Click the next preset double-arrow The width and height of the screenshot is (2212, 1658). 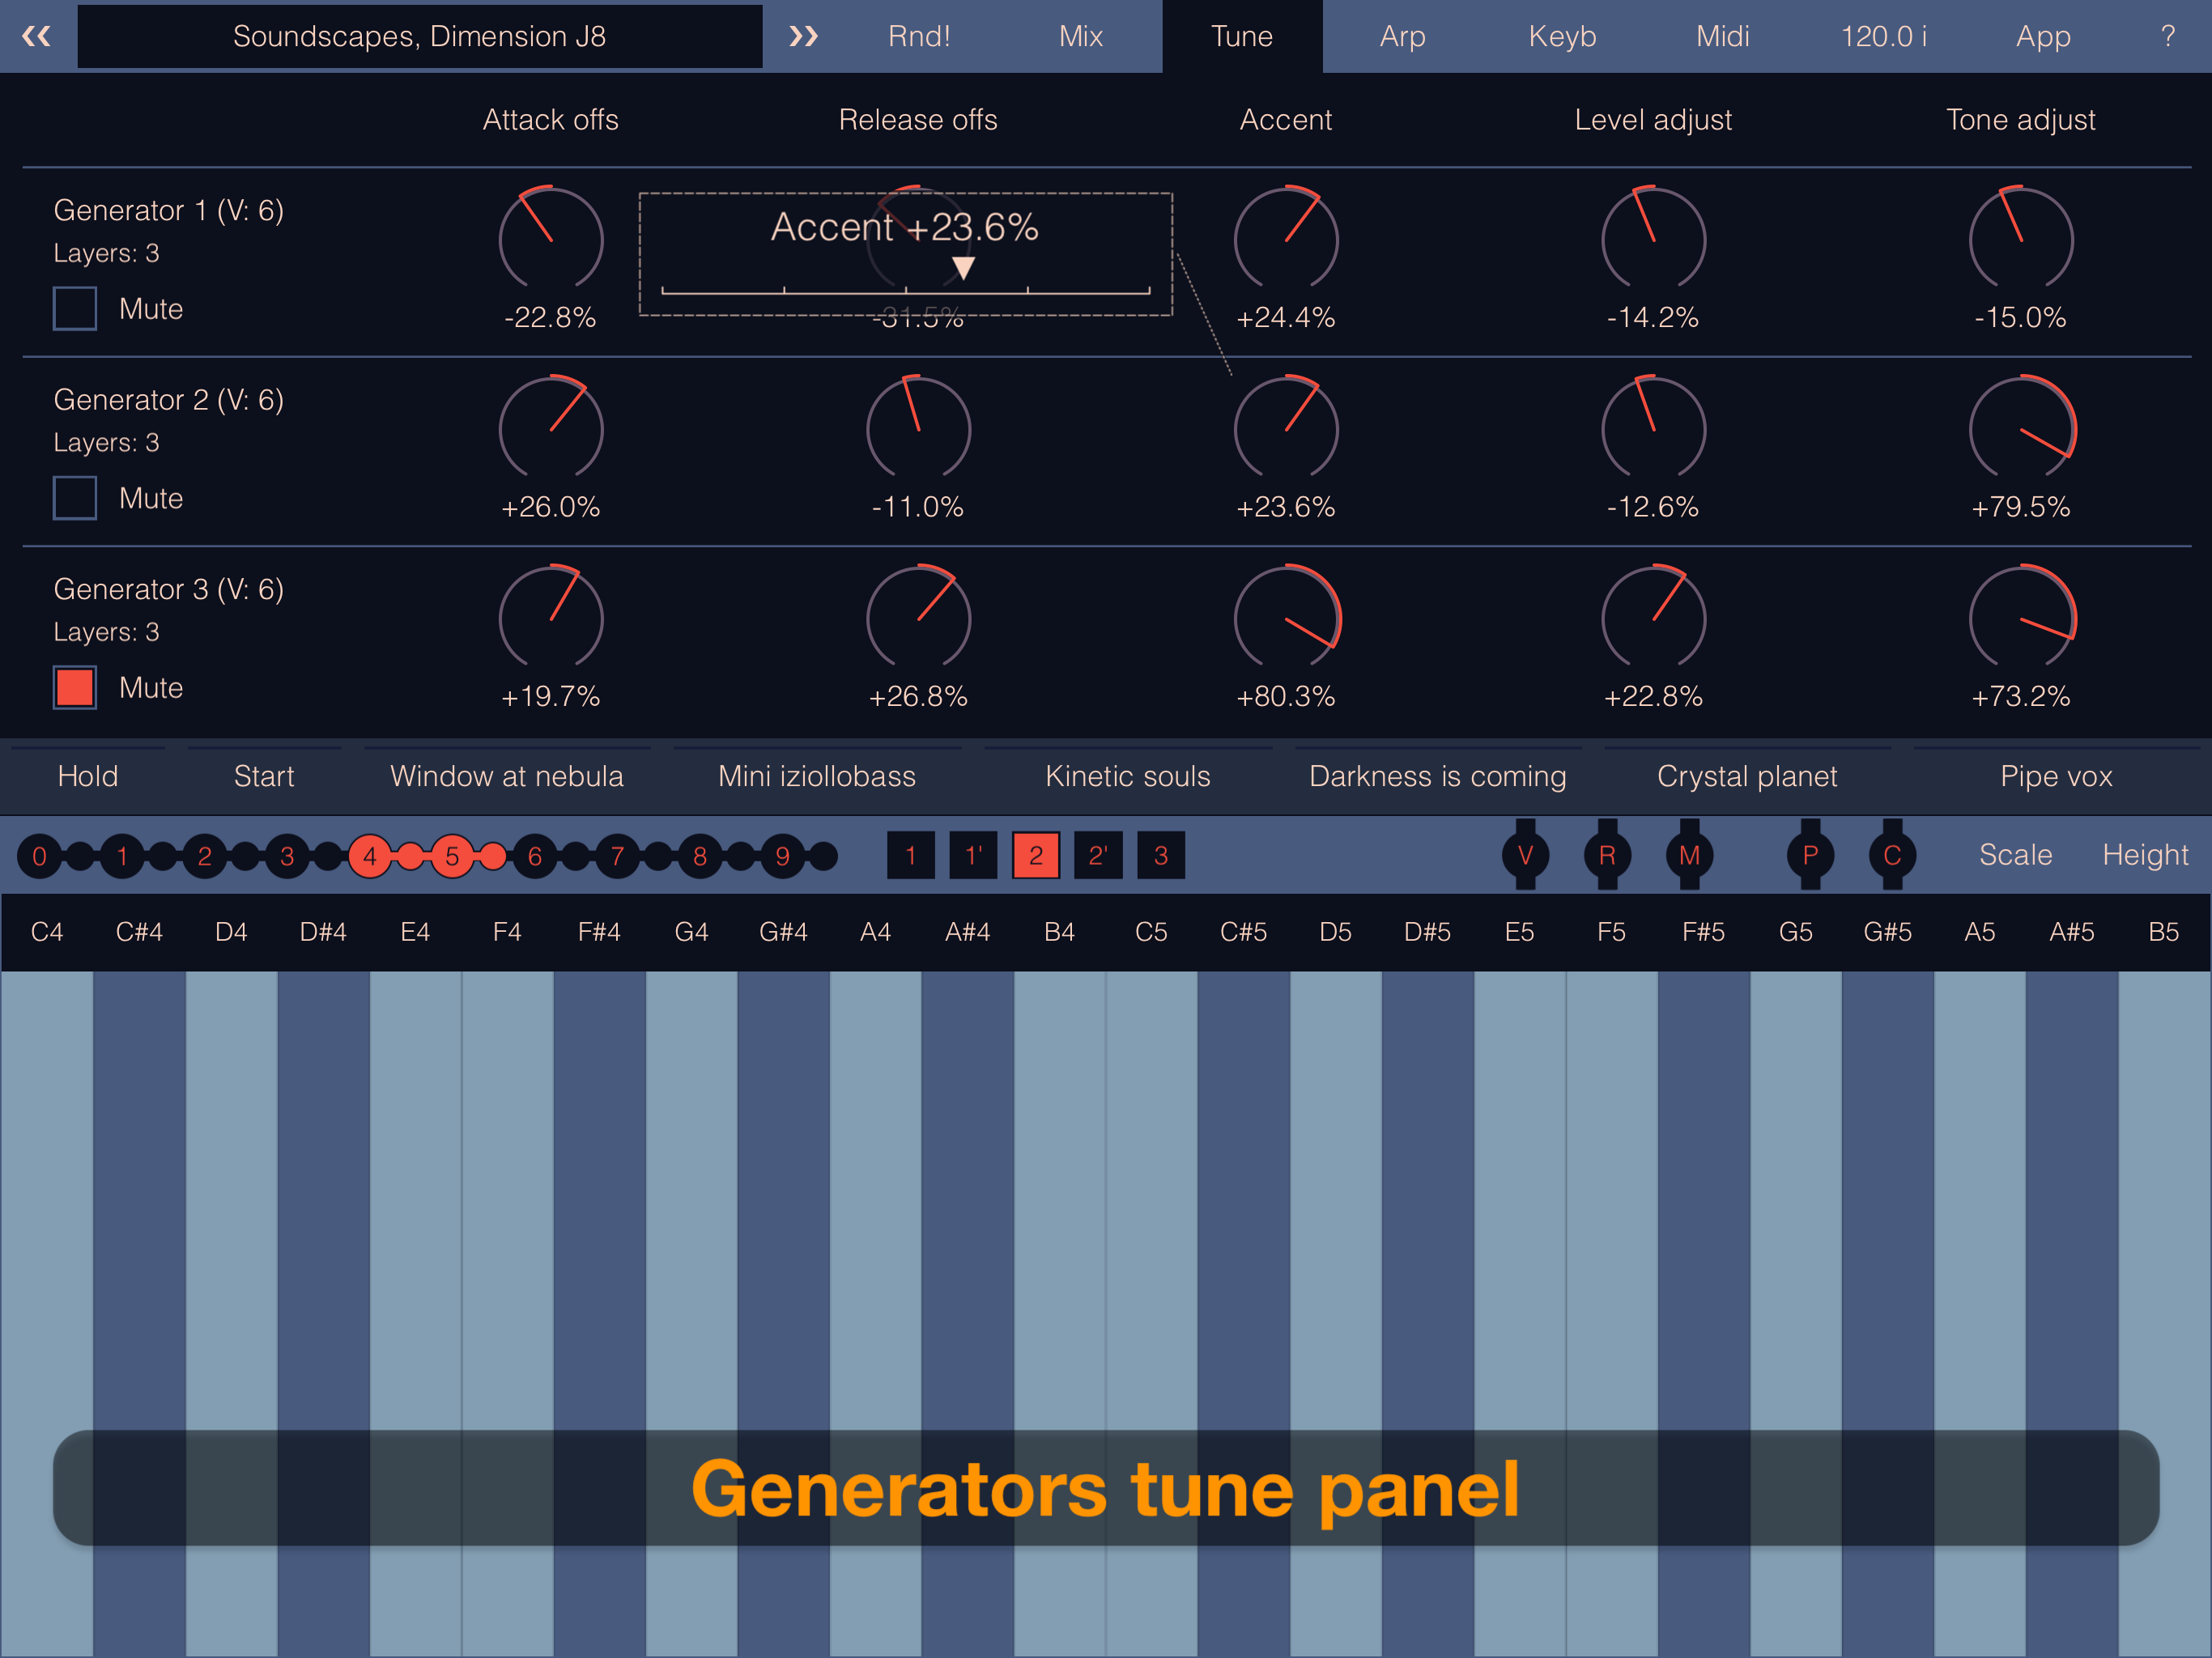(803, 37)
